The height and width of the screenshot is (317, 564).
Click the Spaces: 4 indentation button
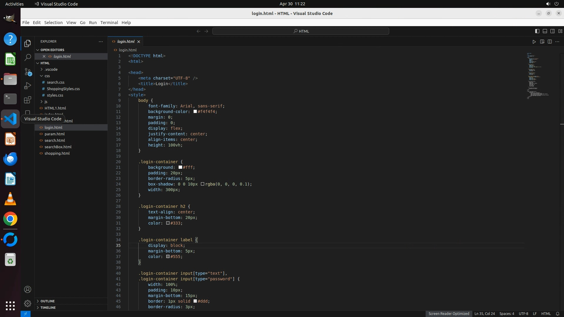[506, 313]
